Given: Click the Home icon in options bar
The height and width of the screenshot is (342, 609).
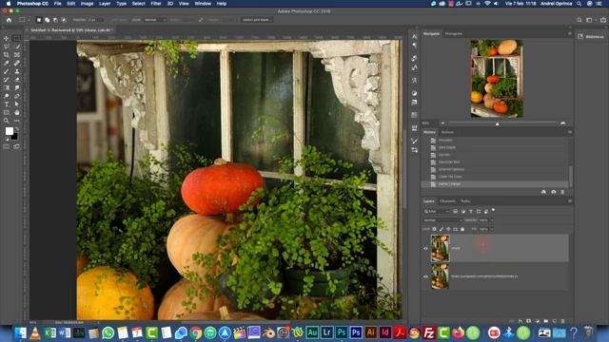Looking at the screenshot, I should [9, 20].
